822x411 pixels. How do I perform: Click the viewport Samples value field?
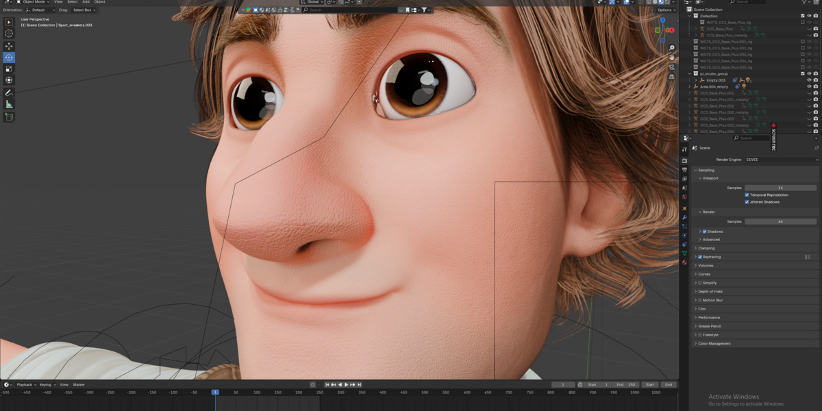(781, 188)
